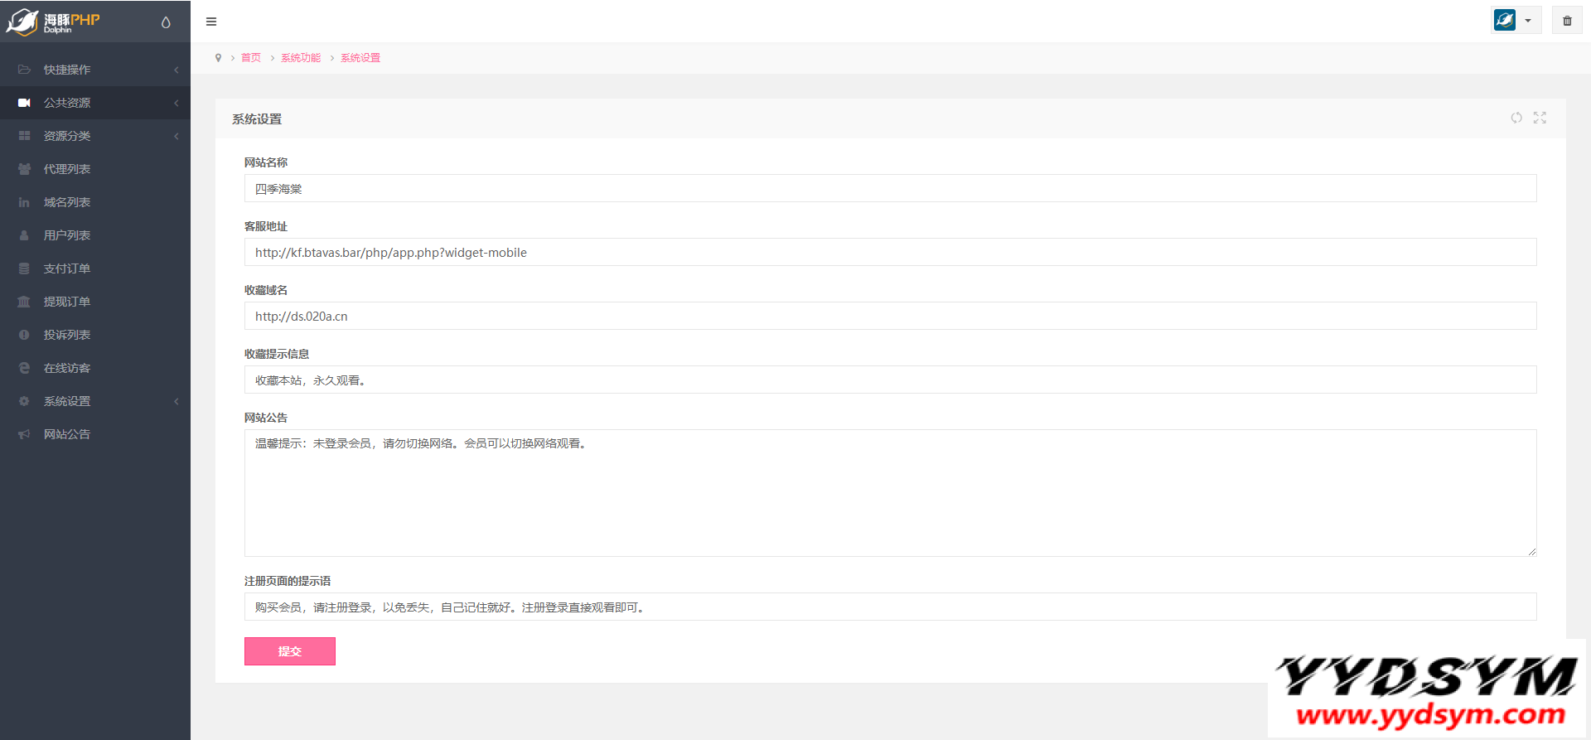Click the location pin breadcrumb icon
The width and height of the screenshot is (1591, 740).
[x=218, y=58]
